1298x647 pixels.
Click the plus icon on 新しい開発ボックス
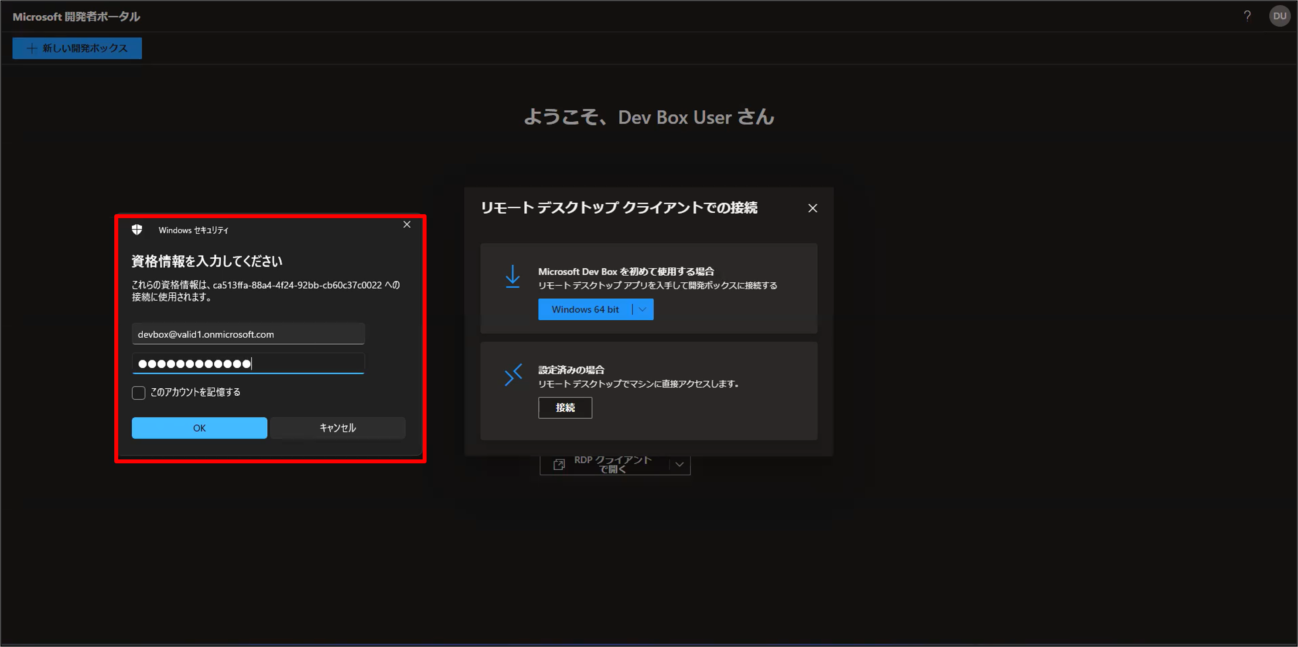[x=32, y=48]
